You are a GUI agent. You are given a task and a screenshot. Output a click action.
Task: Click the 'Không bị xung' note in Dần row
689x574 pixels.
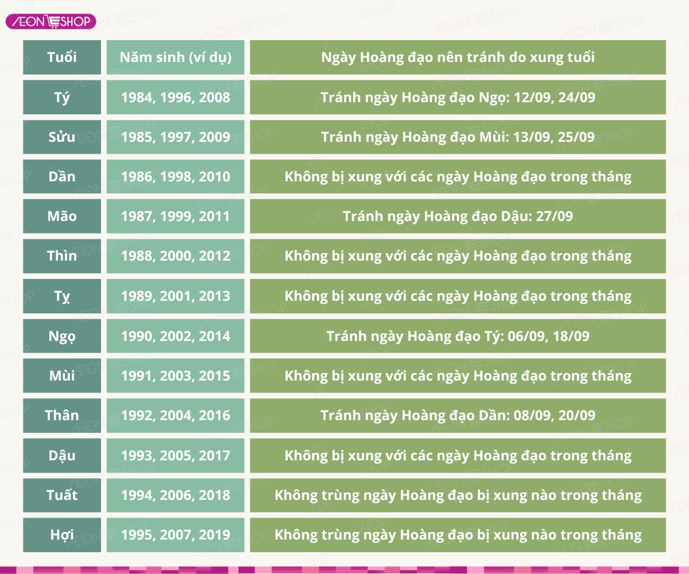click(x=458, y=176)
